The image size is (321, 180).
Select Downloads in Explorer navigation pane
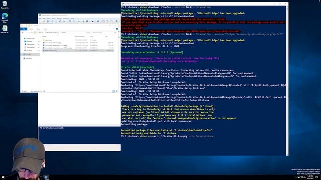coord(30,44)
